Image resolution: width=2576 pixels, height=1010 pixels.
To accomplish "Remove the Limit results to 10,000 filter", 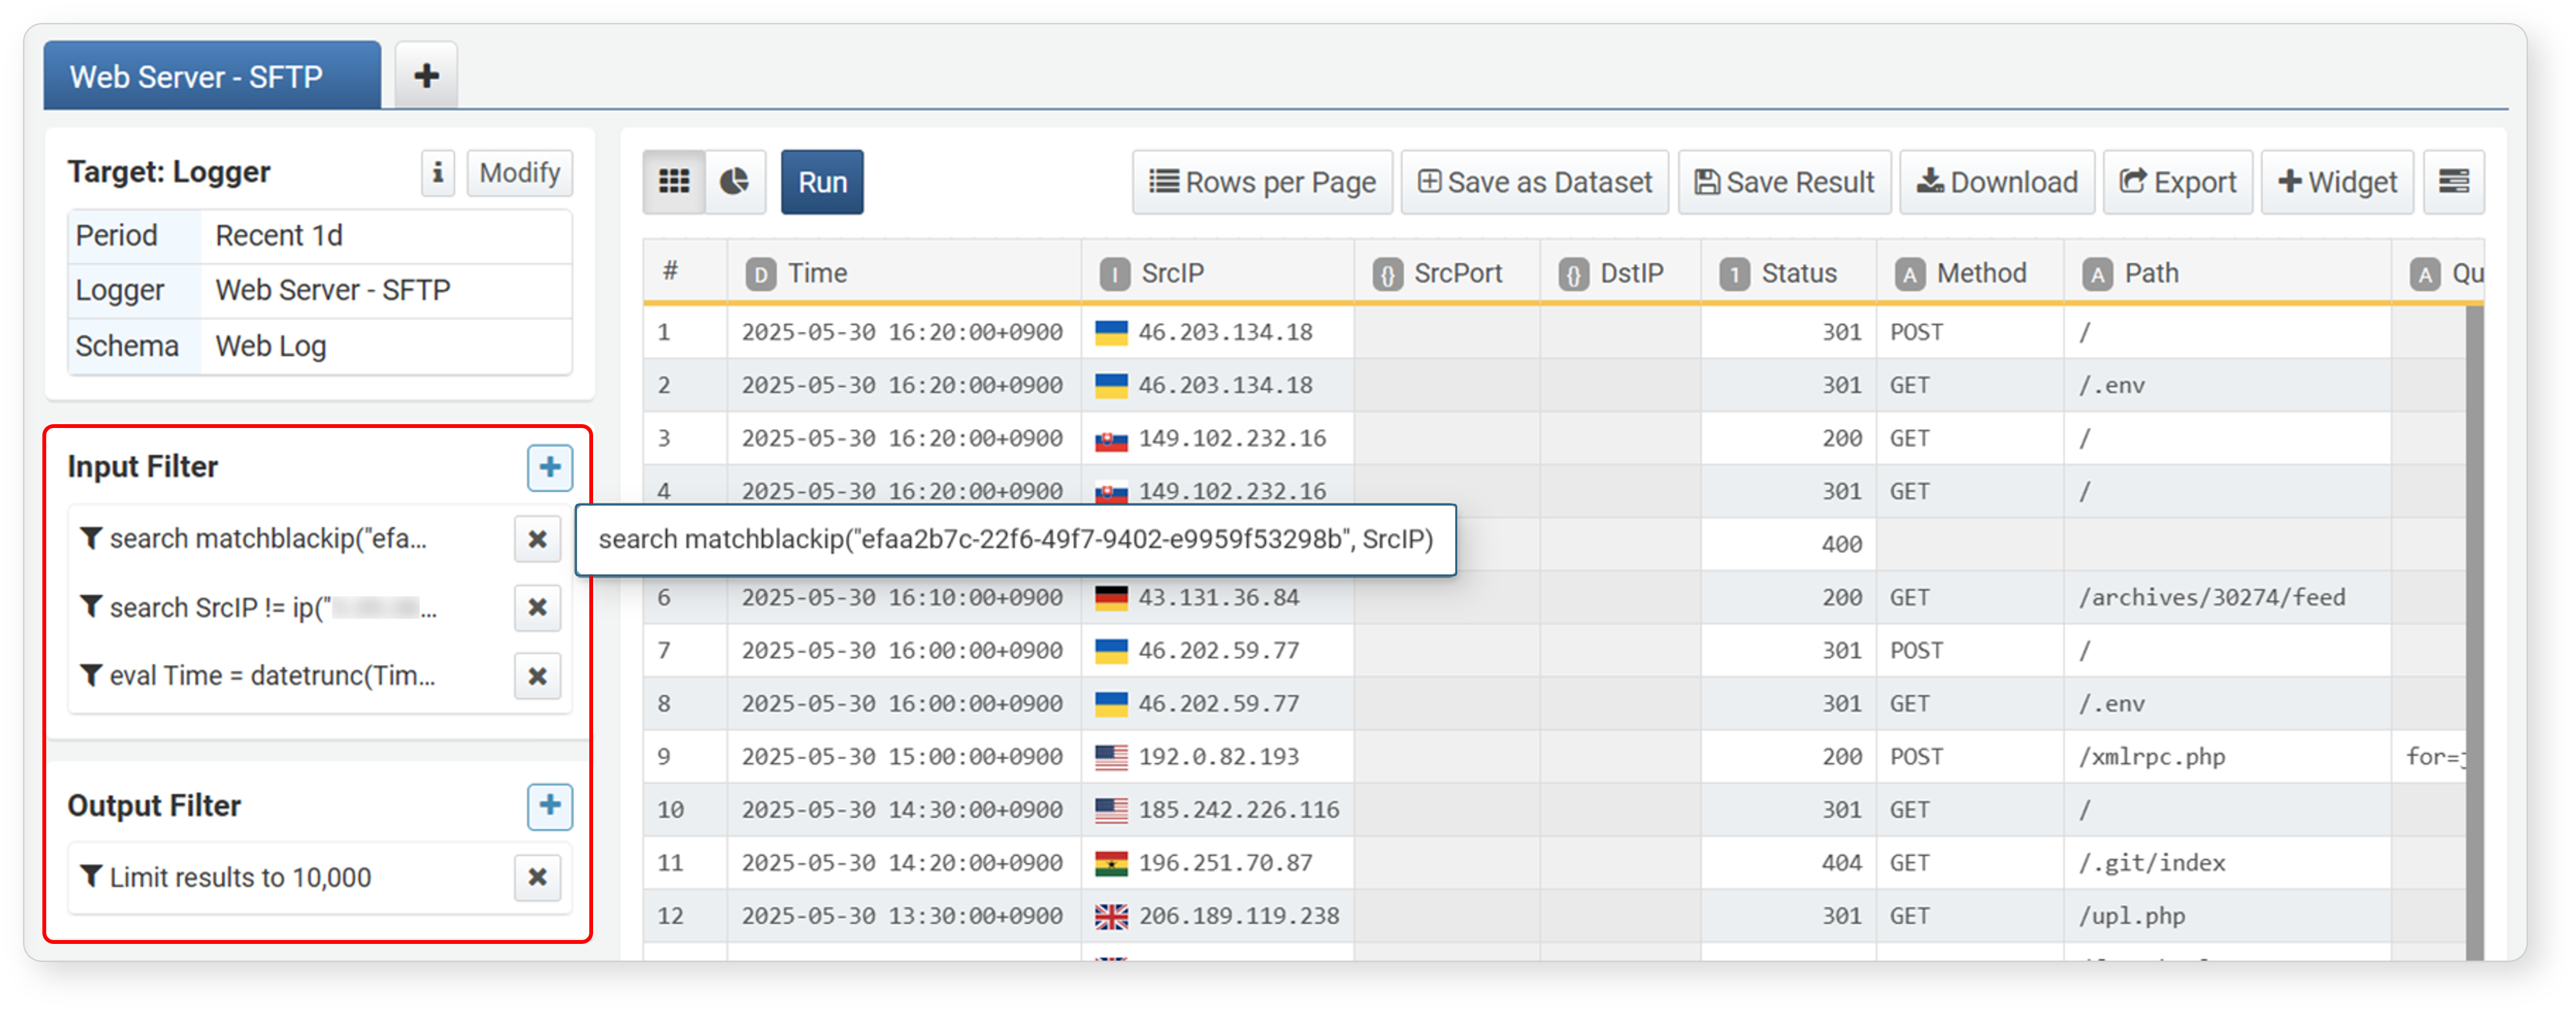I will (537, 877).
